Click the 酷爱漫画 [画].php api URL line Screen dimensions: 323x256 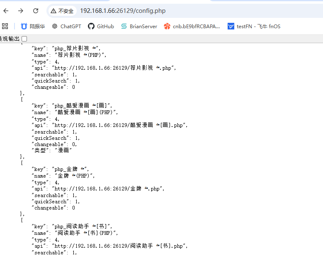109,125
